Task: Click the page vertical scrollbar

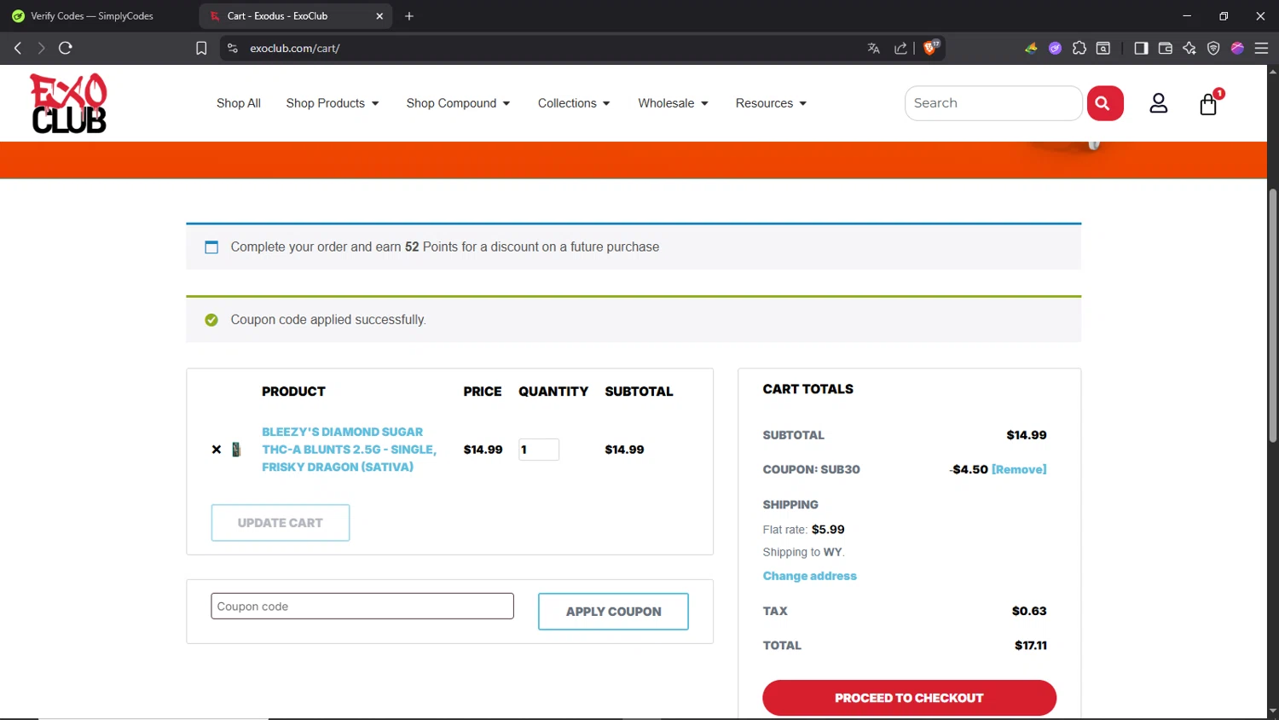Action: (x=1272, y=316)
